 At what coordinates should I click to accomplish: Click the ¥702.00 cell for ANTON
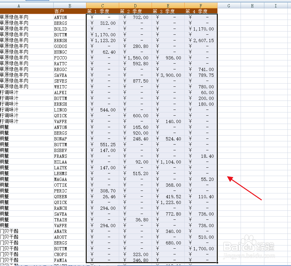(x=135, y=17)
